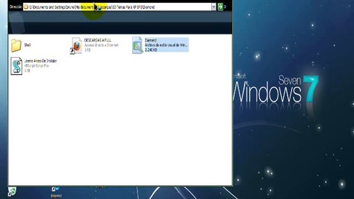
Task: Click the '2.240 KB' file size
Action: click(x=151, y=50)
